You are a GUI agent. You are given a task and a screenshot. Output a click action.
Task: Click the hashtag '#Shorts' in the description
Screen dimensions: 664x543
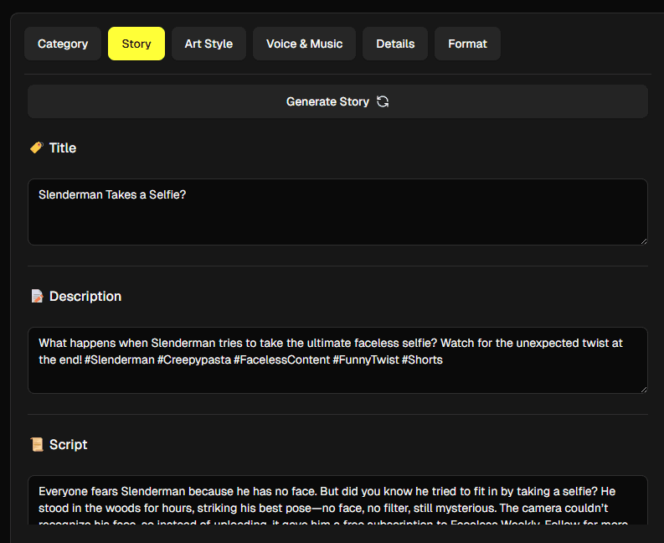tap(422, 359)
